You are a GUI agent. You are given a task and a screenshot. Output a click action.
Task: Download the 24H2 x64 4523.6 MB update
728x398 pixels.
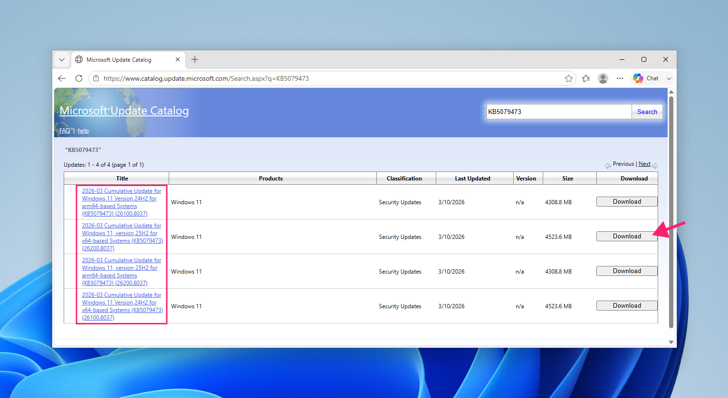(x=627, y=305)
